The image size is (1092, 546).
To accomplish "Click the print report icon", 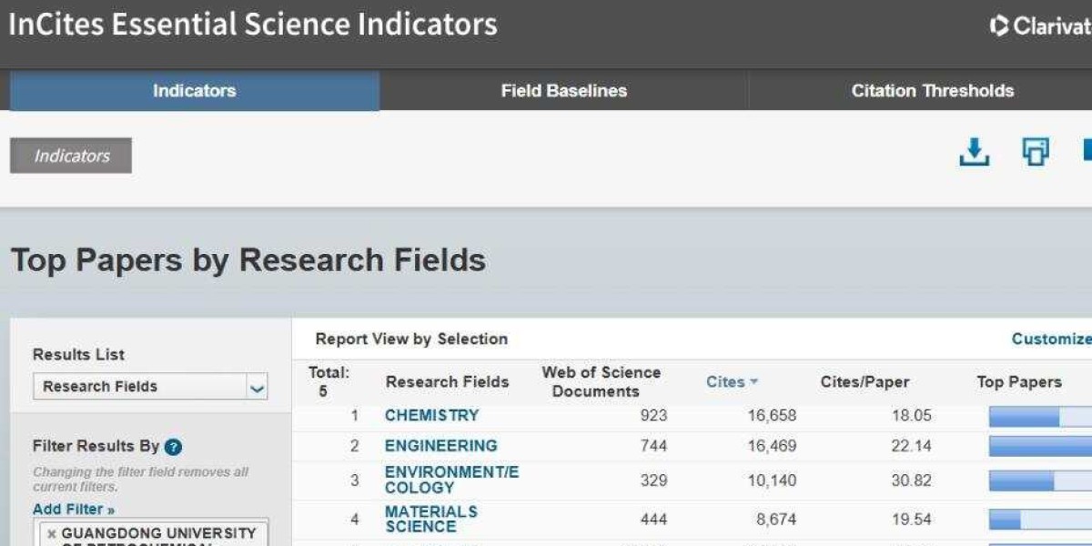I will [1035, 152].
